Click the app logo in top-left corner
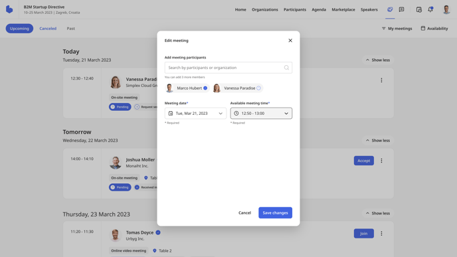The image size is (457, 257). tap(9, 9)
